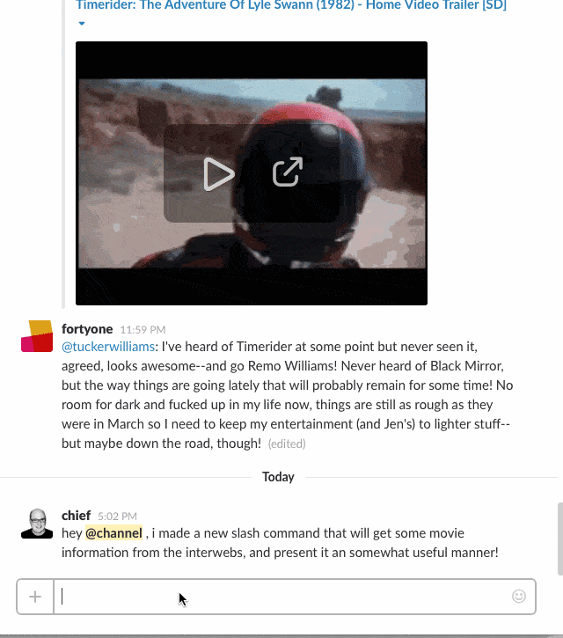
Task: Click the 11:59 PM timestamp
Action: (x=143, y=330)
